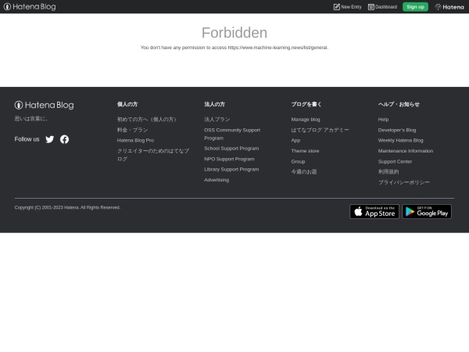Select Manage blog in the footer
Image resolution: width=469 pixels, height=352 pixels.
[306, 119]
